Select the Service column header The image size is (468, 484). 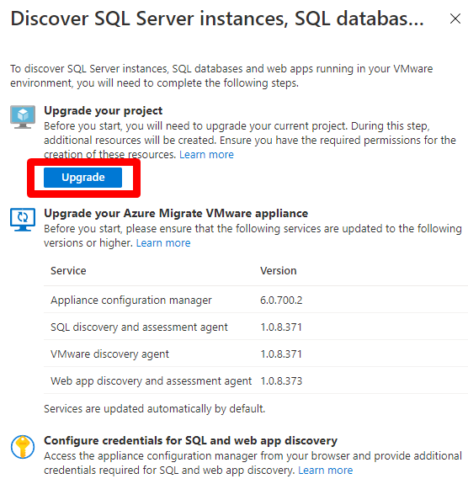pos(68,271)
